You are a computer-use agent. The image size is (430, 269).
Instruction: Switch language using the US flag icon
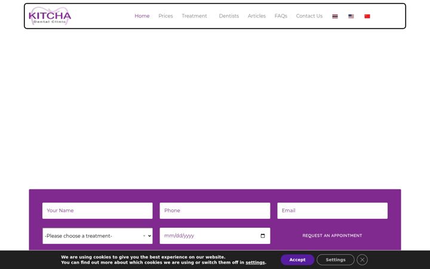pyautogui.click(x=351, y=16)
